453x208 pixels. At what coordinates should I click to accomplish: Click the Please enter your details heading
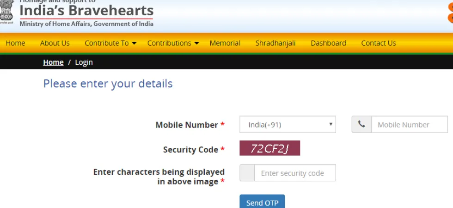point(108,84)
